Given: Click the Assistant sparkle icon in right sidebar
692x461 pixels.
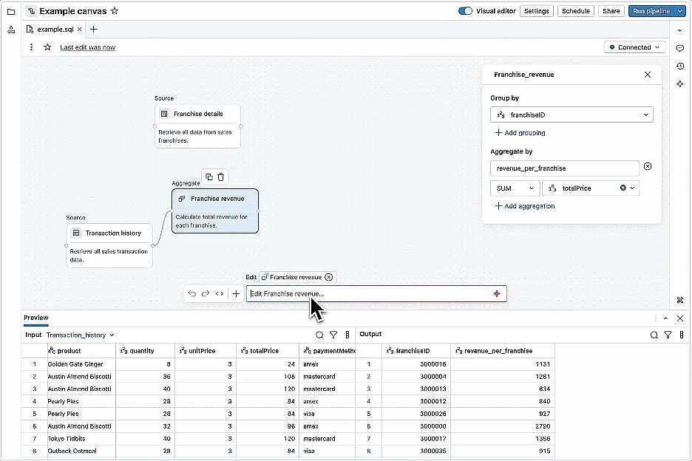Looking at the screenshot, I should point(680,84).
